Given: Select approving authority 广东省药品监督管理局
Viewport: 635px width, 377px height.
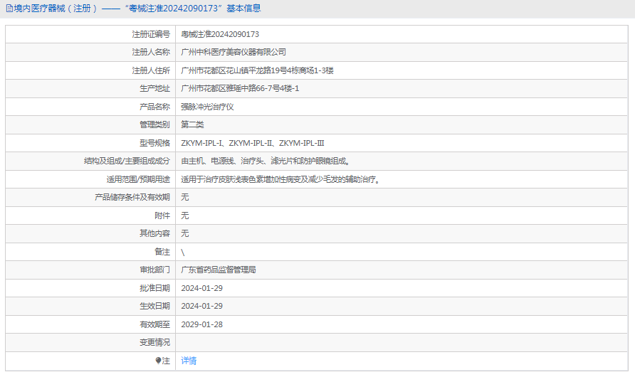Looking at the screenshot, I should pyautogui.click(x=219, y=270).
